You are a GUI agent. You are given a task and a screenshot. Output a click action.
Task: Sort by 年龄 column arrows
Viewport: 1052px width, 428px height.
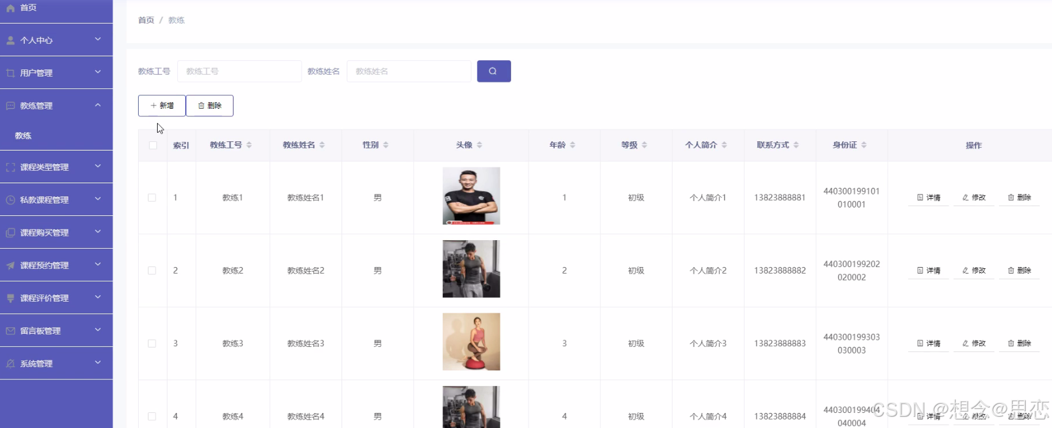[572, 145]
